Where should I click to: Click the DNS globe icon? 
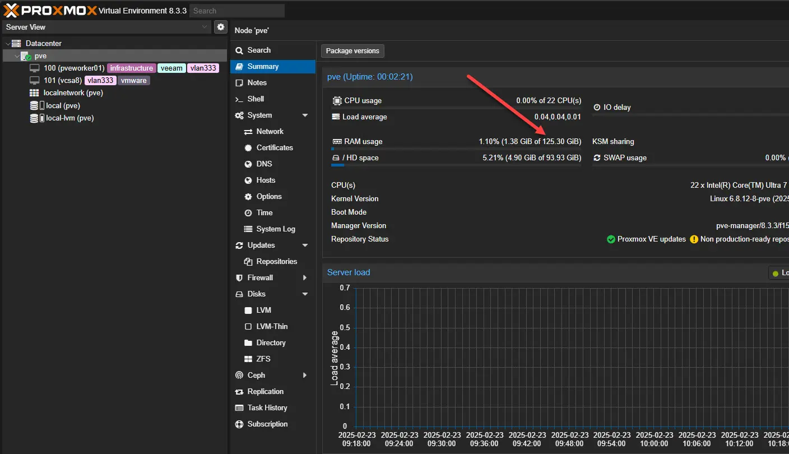pyautogui.click(x=248, y=164)
